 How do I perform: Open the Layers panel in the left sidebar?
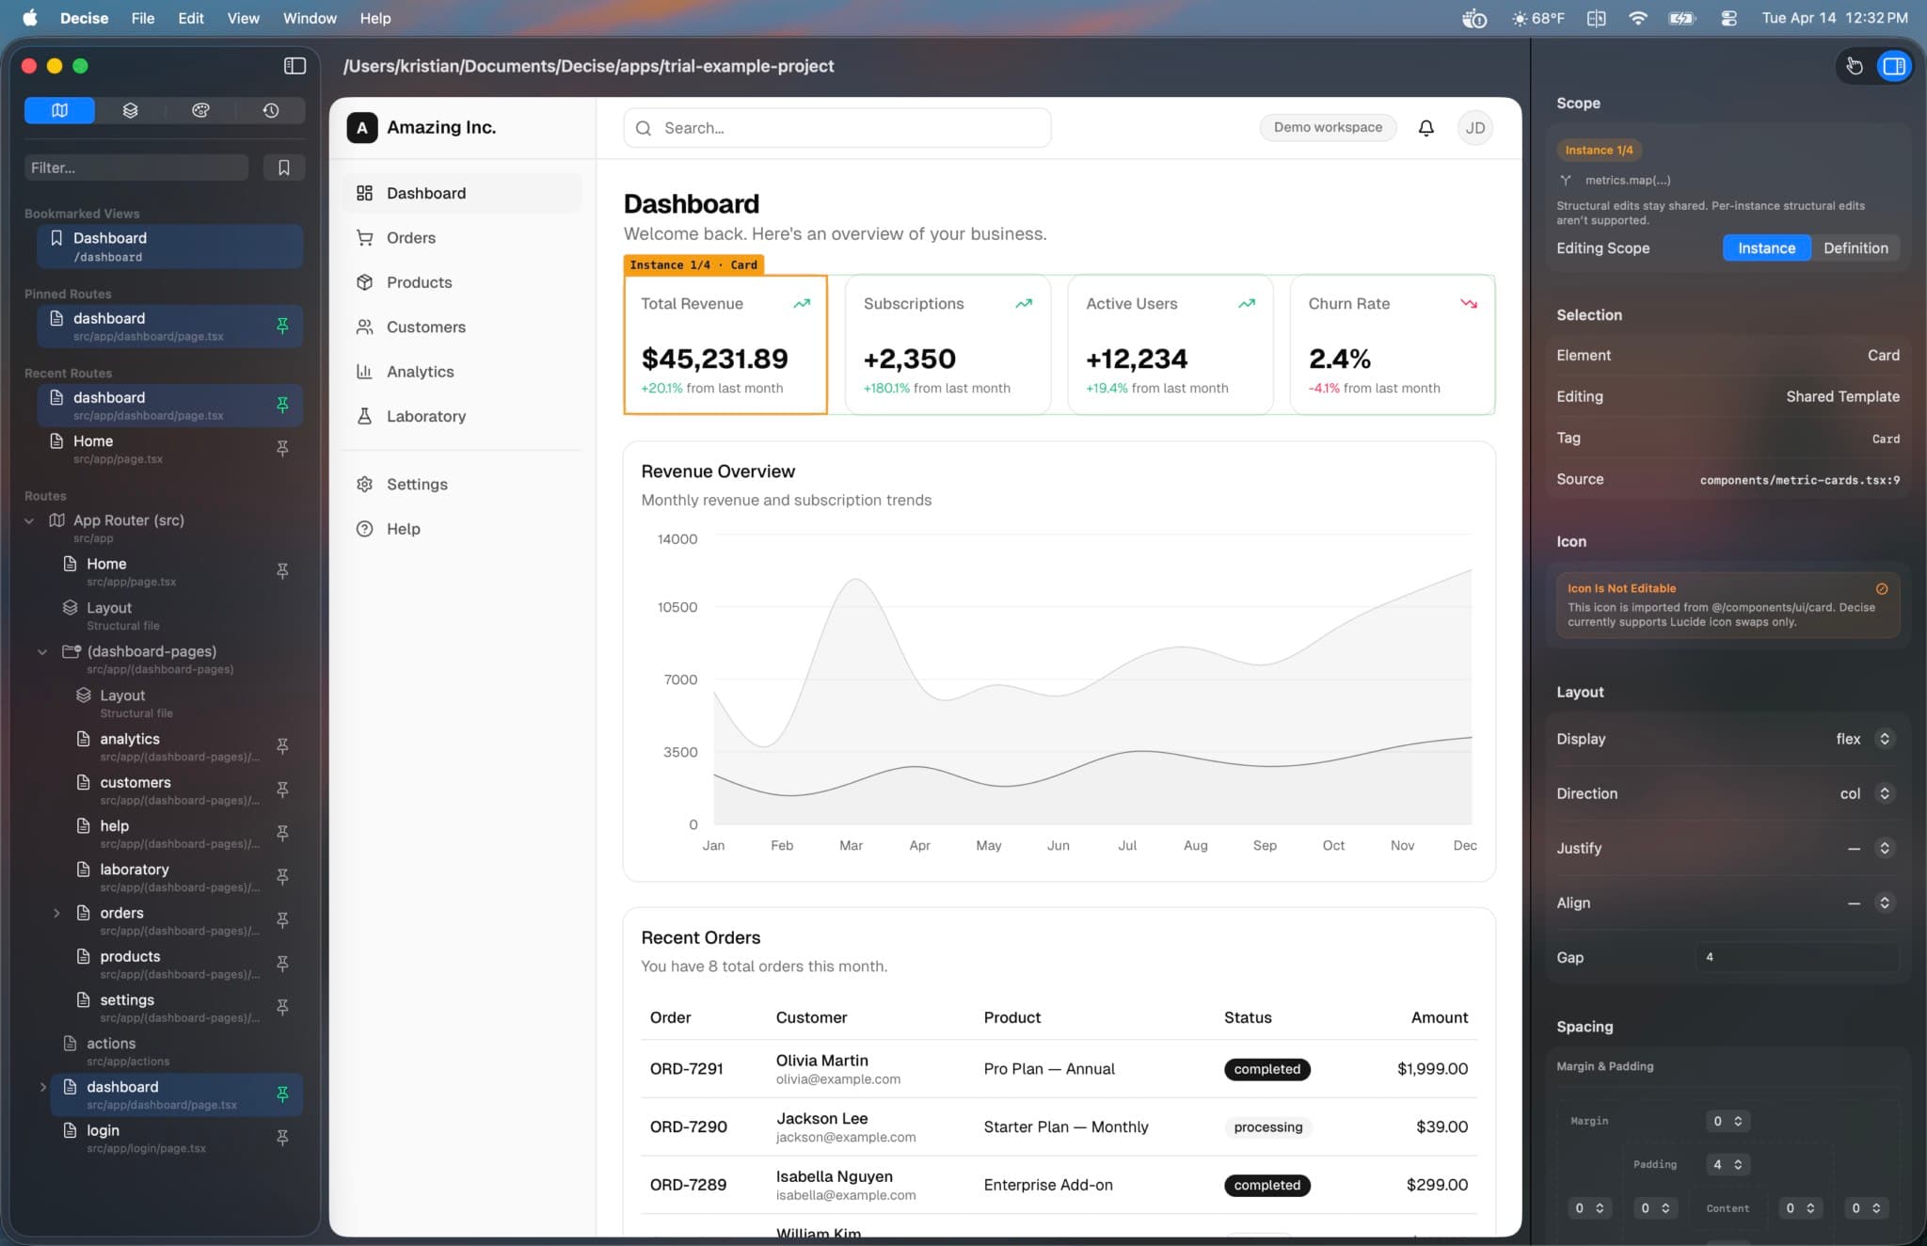pos(129,110)
